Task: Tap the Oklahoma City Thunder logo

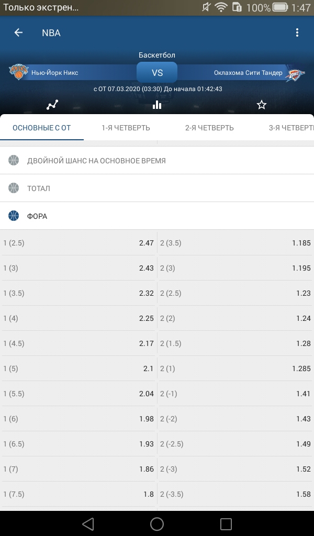Action: pos(295,73)
